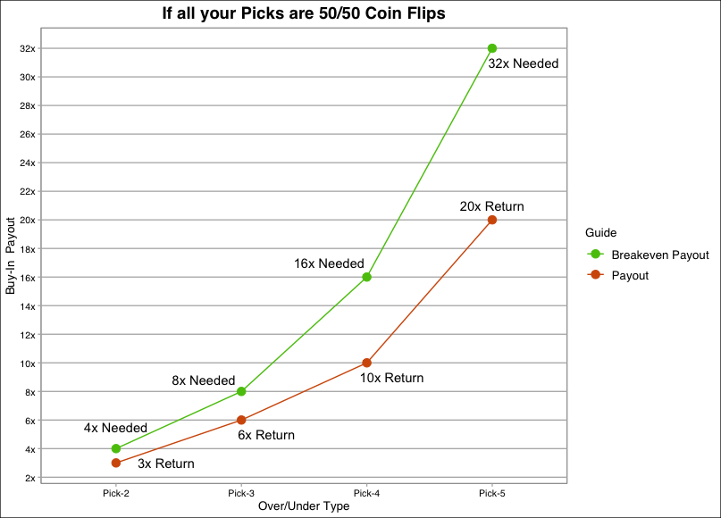This screenshot has width=721, height=518.
Task: Select the orange Pick-4 point at 10x
Action: coord(366,363)
